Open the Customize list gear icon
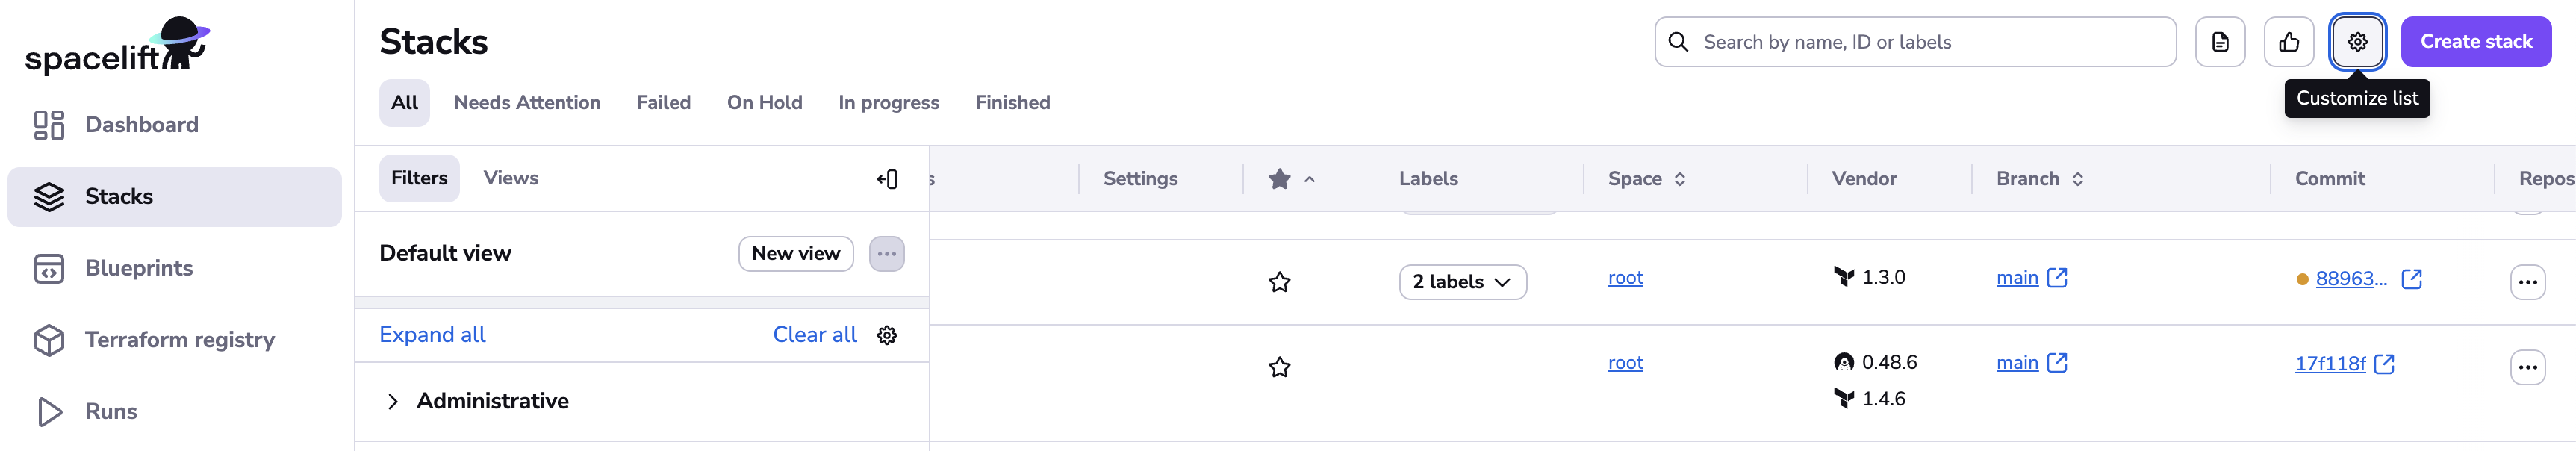 (x=2357, y=41)
